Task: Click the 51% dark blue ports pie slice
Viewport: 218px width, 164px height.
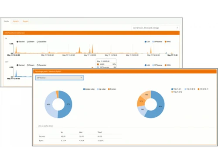Action: tap(68, 104)
